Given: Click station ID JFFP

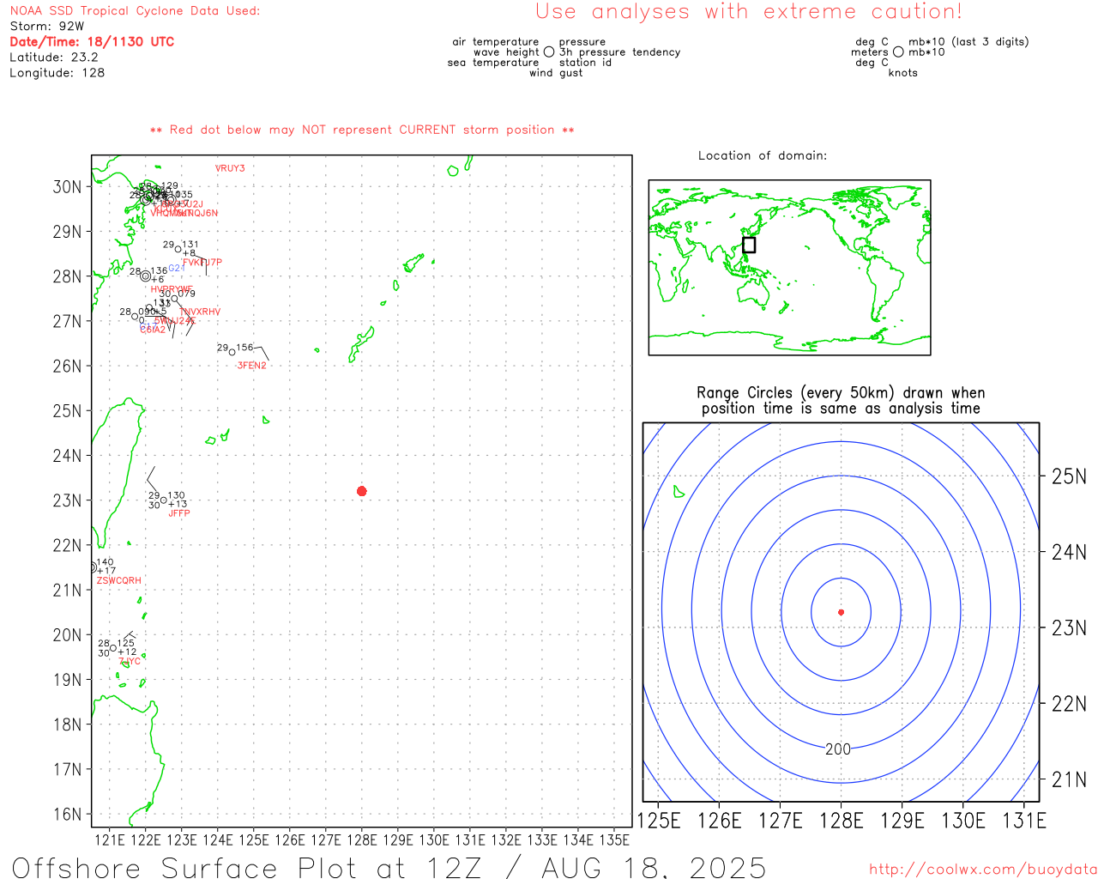Looking at the screenshot, I should 179,513.
